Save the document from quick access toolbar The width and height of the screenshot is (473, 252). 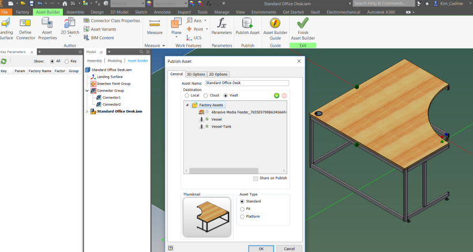click(x=31, y=3)
